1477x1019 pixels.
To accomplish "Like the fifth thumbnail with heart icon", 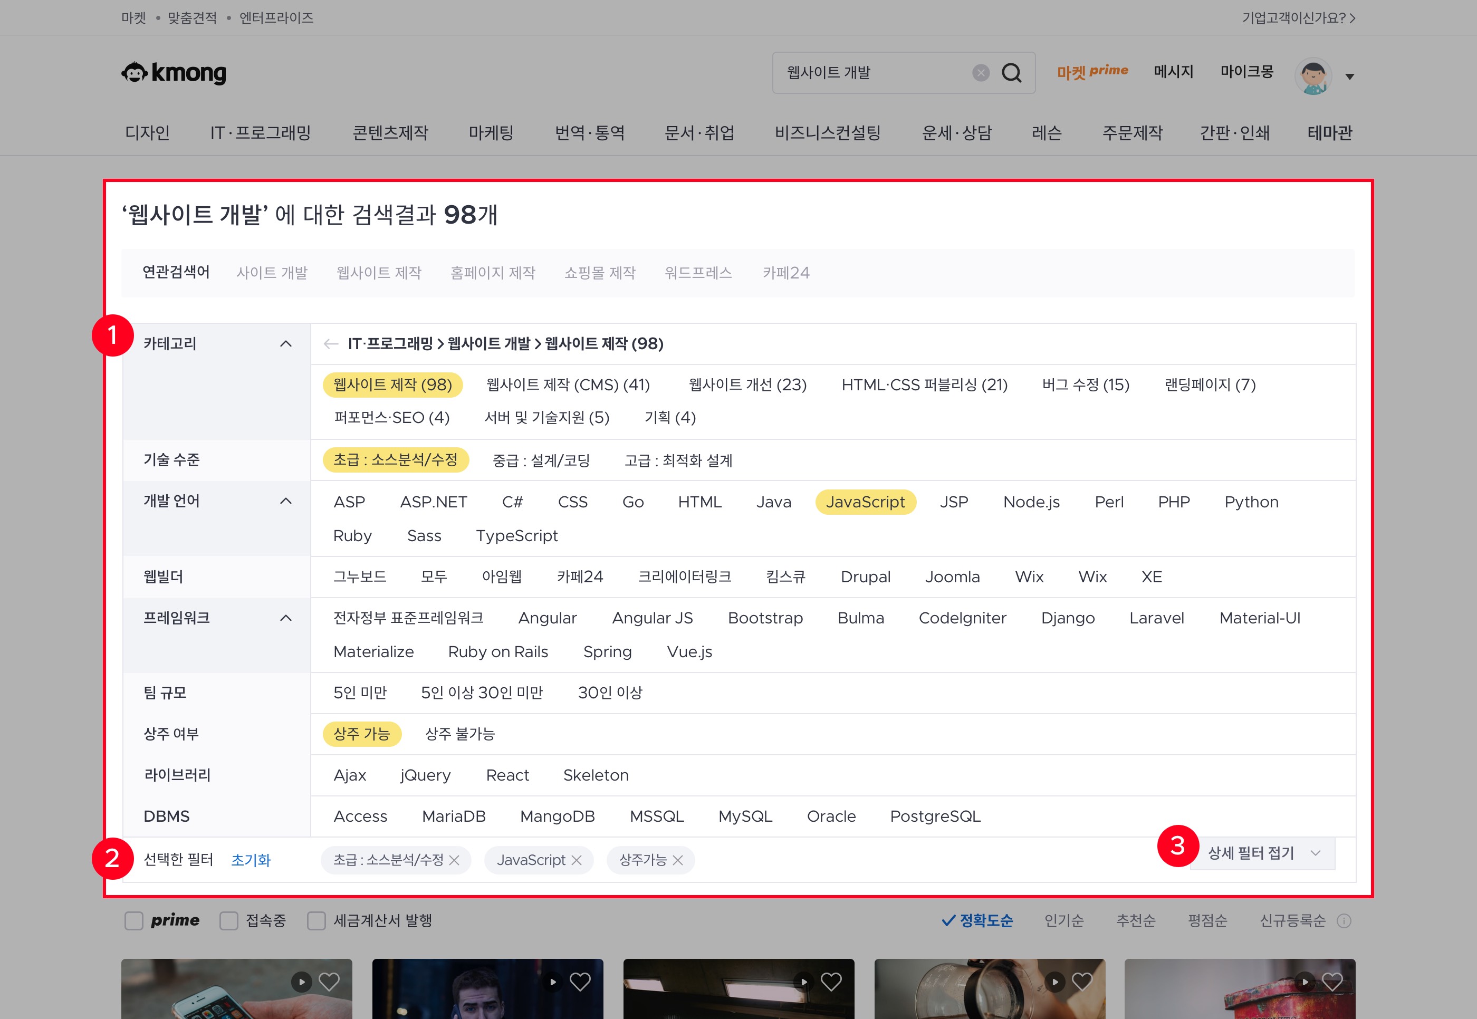I will (x=1332, y=982).
